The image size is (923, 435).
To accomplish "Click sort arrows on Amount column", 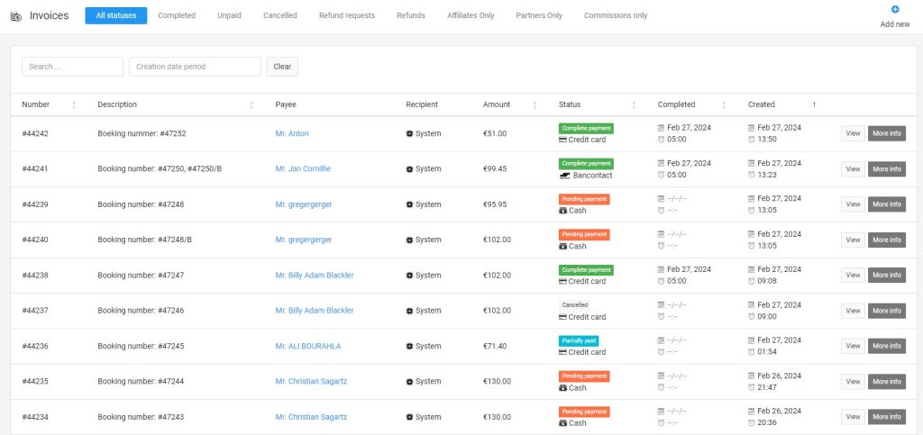I will pos(535,104).
